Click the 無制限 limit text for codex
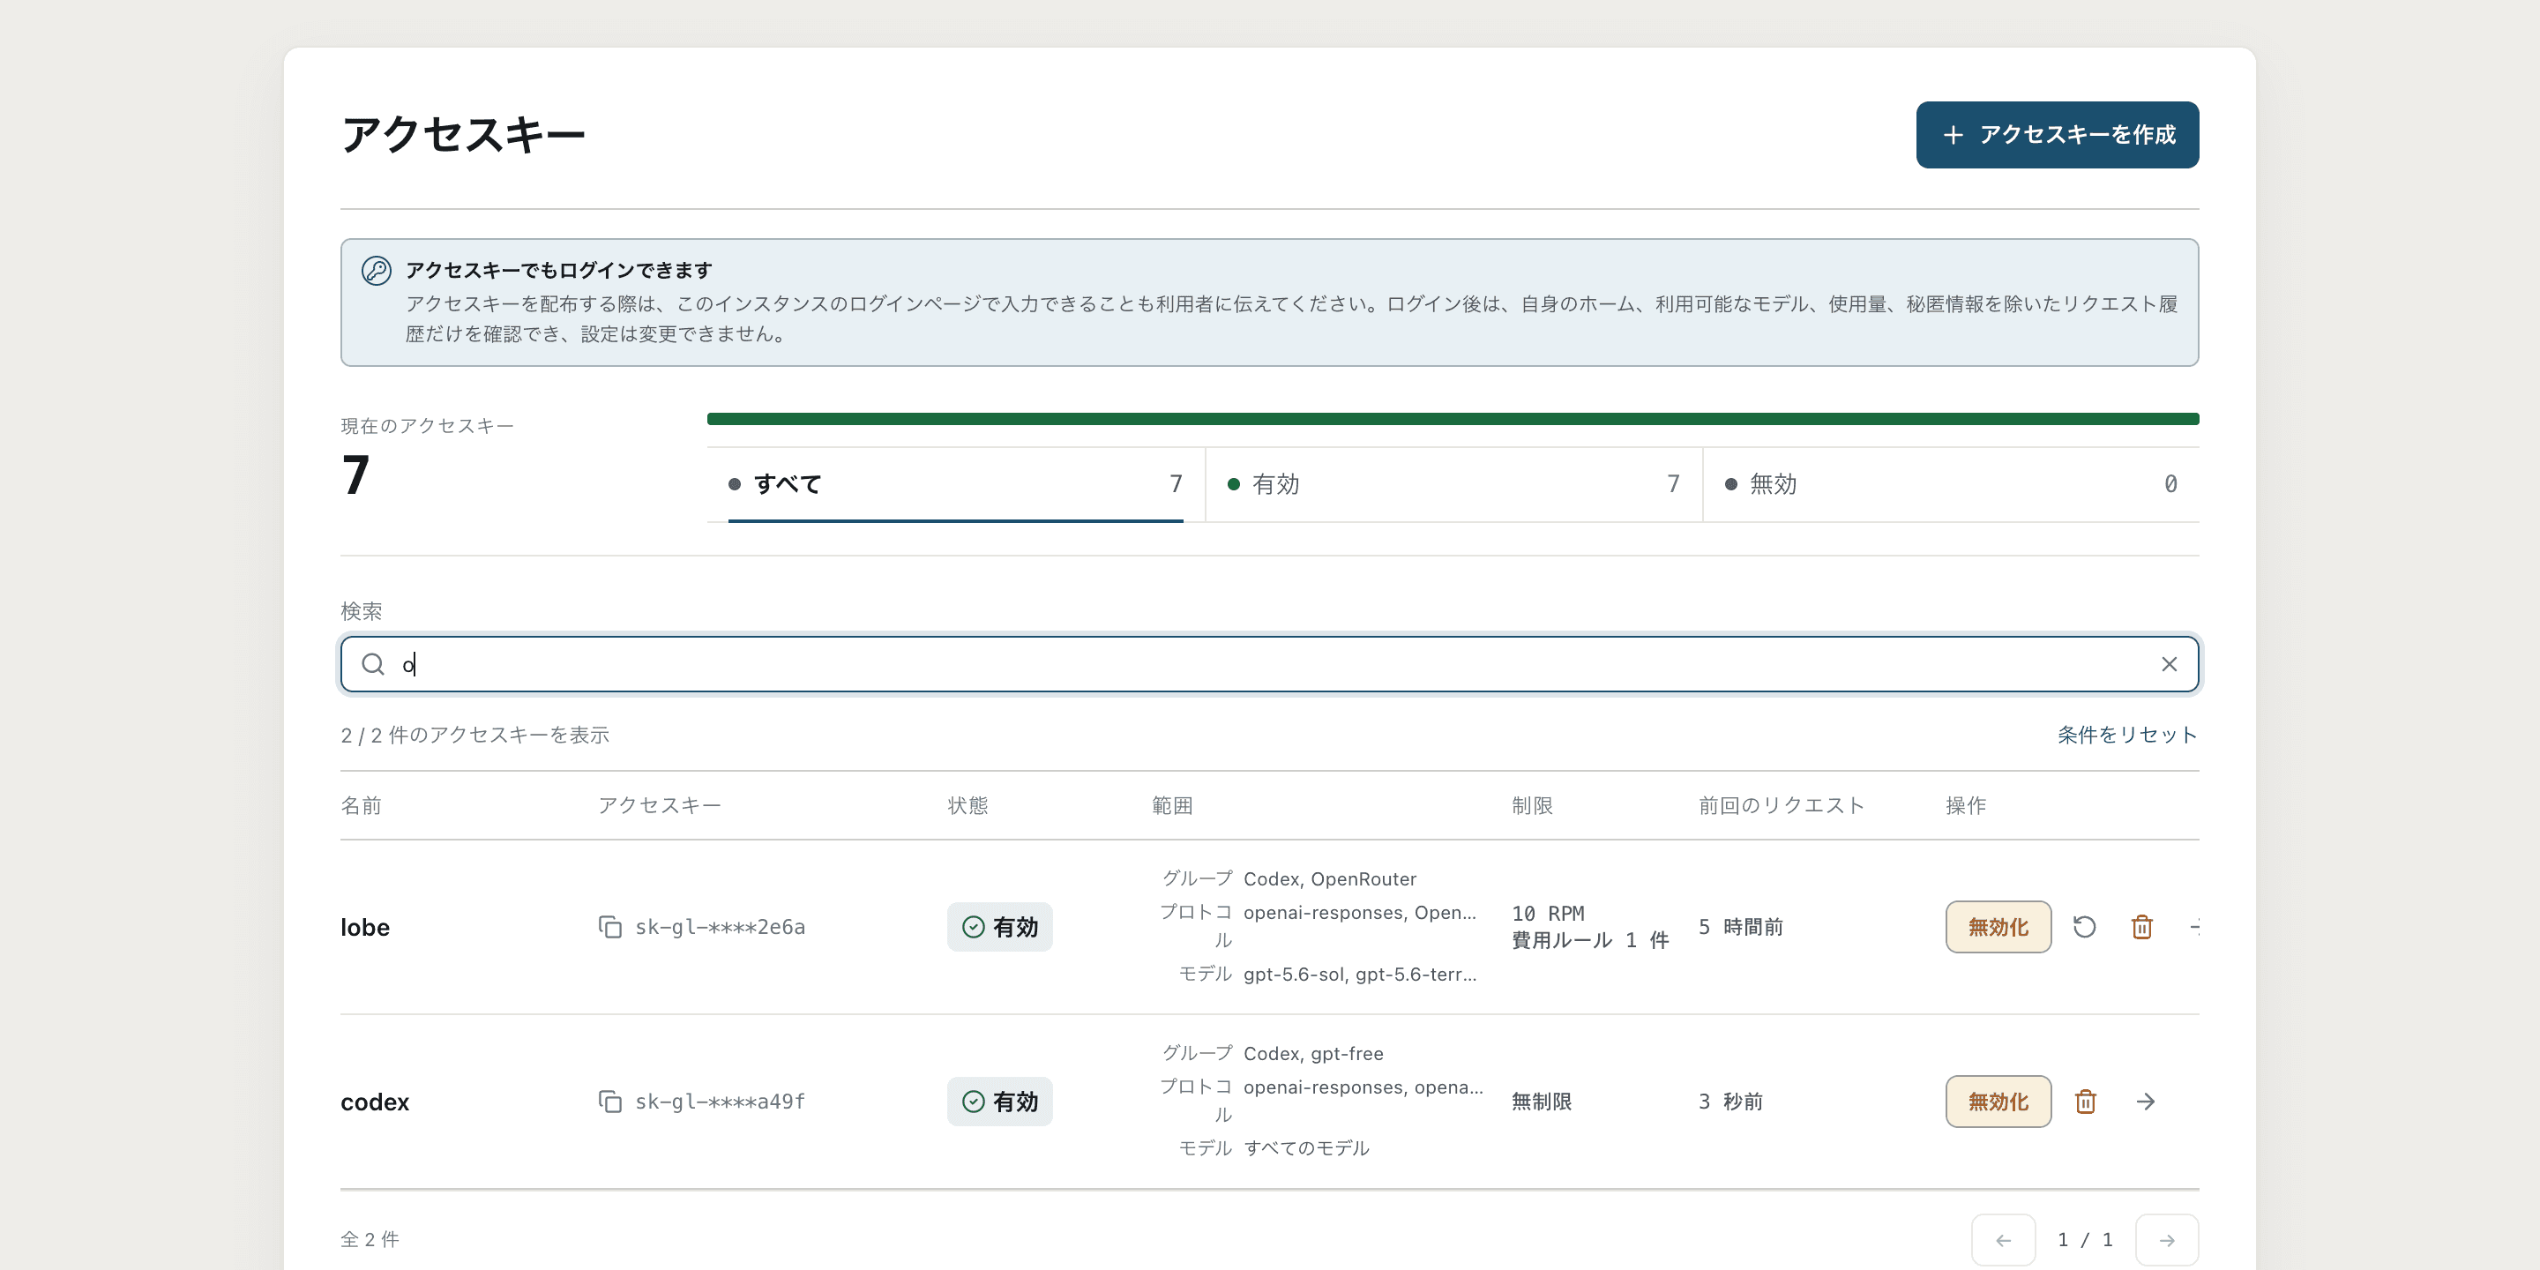Screen dimensions: 2540x1270 click(1543, 1102)
